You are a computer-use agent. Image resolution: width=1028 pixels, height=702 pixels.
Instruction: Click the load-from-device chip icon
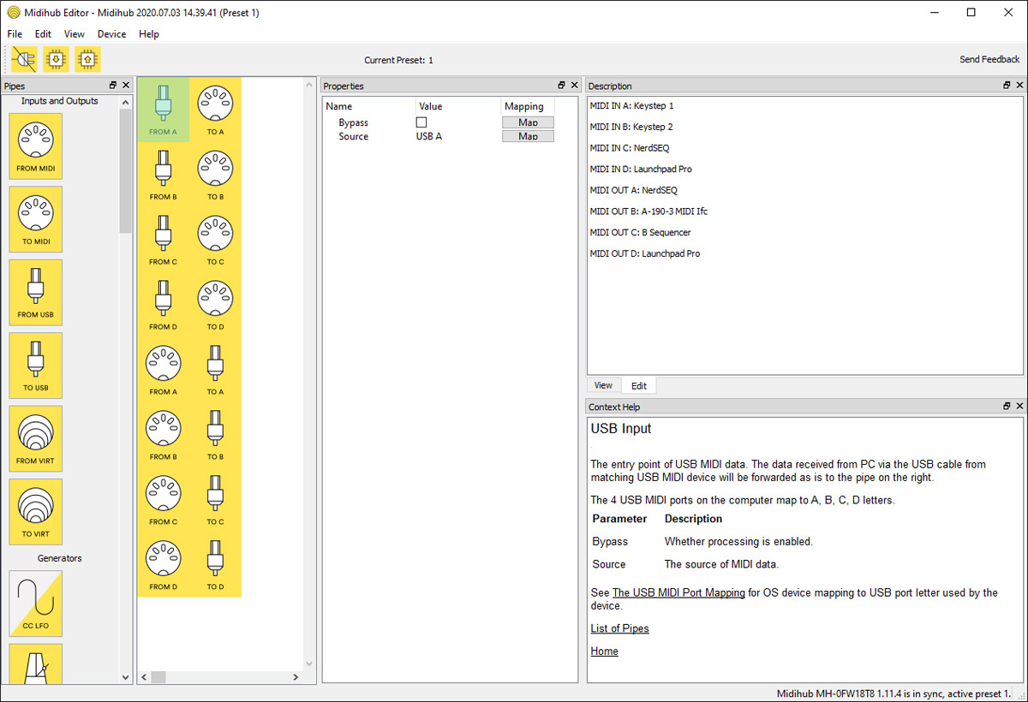coord(56,59)
